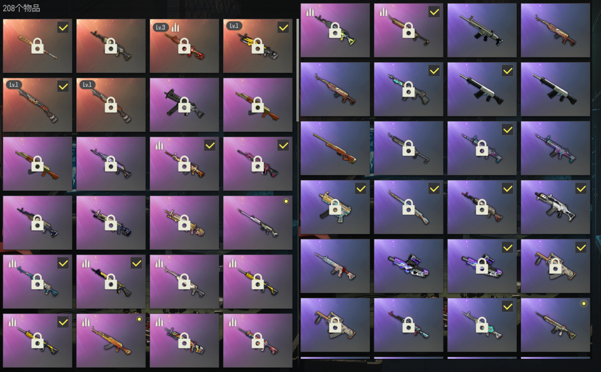The height and width of the screenshot is (372, 601).
Task: Click the lock icon on the pink rifle skin
Action: [x=258, y=164]
